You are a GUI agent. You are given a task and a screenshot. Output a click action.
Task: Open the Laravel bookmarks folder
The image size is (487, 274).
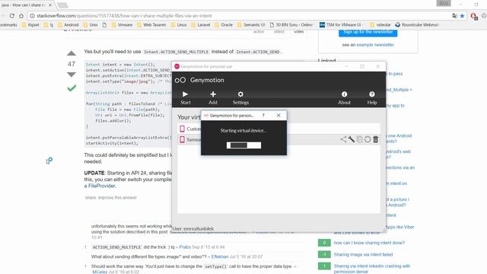click(x=201, y=24)
